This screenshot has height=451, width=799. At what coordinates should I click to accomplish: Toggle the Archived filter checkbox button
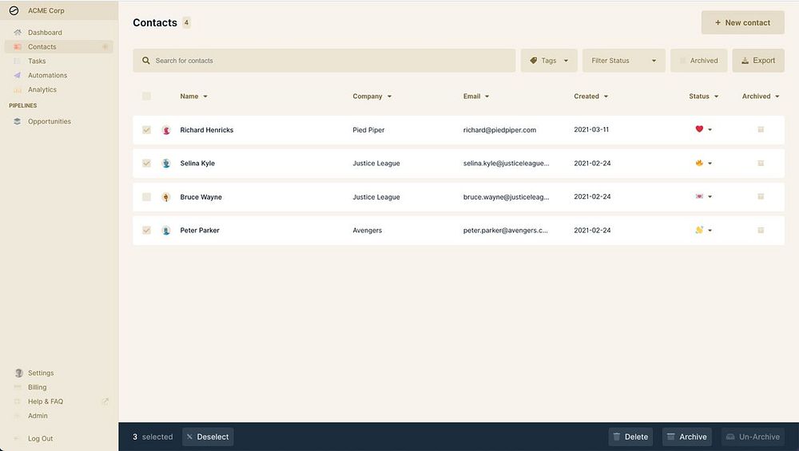coord(698,61)
